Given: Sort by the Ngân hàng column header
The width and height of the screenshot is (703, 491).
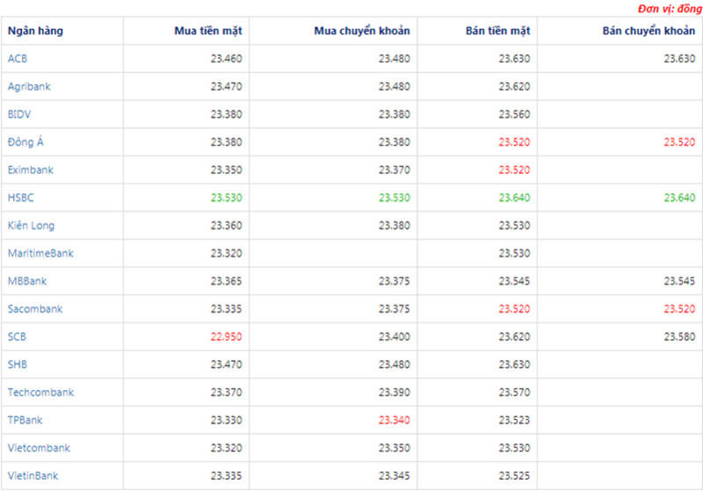Looking at the screenshot, I should pyautogui.click(x=35, y=32).
